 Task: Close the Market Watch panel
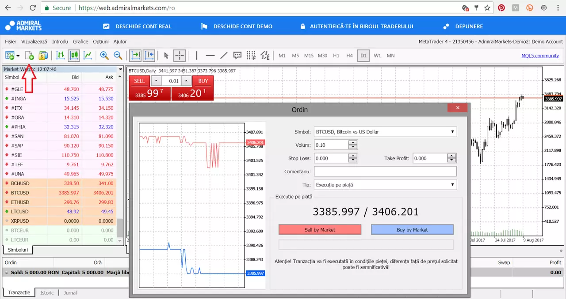coord(120,69)
